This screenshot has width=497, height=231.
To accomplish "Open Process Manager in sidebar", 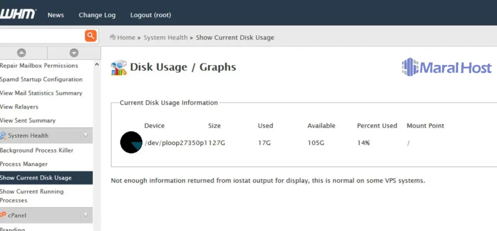I will 24,164.
